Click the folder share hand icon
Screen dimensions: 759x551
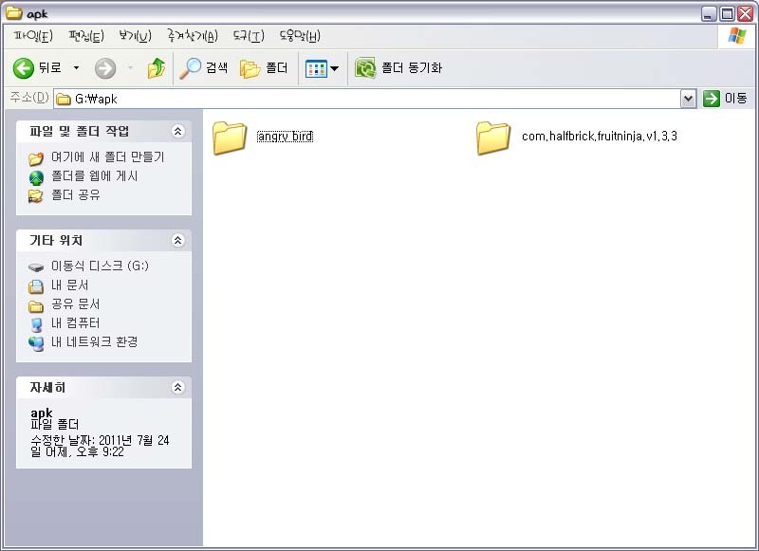(36, 196)
